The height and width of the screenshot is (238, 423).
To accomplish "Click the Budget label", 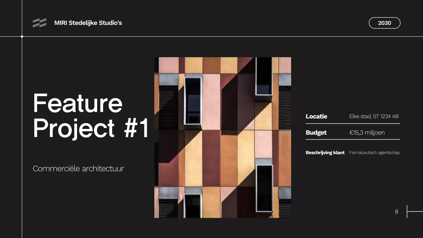I will [x=316, y=133].
